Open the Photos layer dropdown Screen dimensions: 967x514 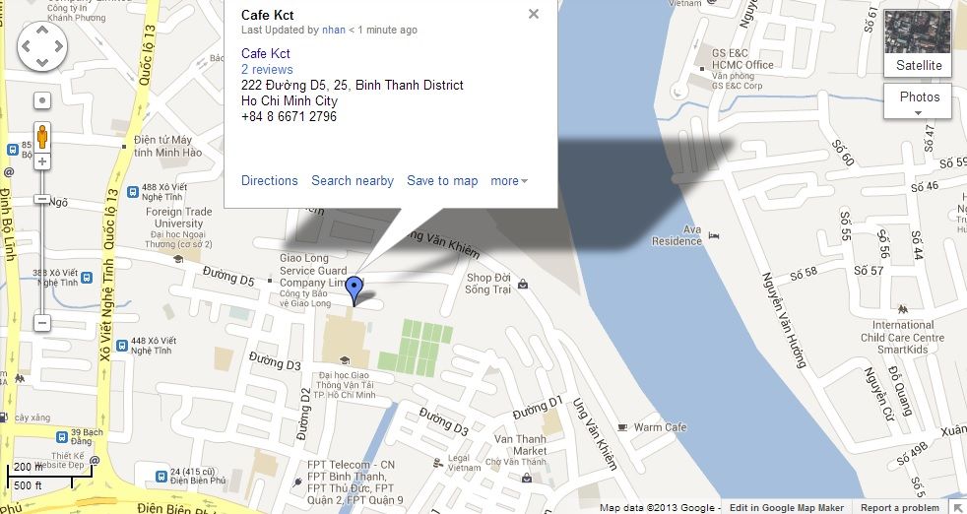tap(918, 101)
